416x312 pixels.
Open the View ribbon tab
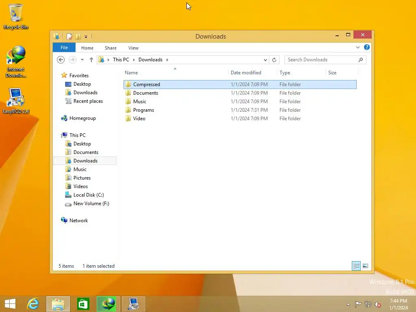(133, 48)
